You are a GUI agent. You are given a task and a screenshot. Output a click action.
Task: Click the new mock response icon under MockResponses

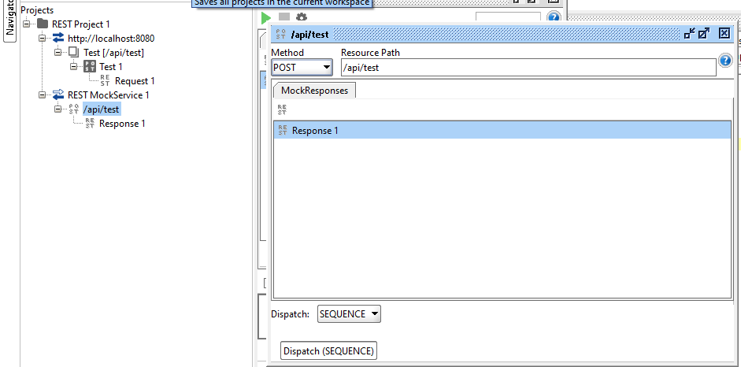[282, 110]
